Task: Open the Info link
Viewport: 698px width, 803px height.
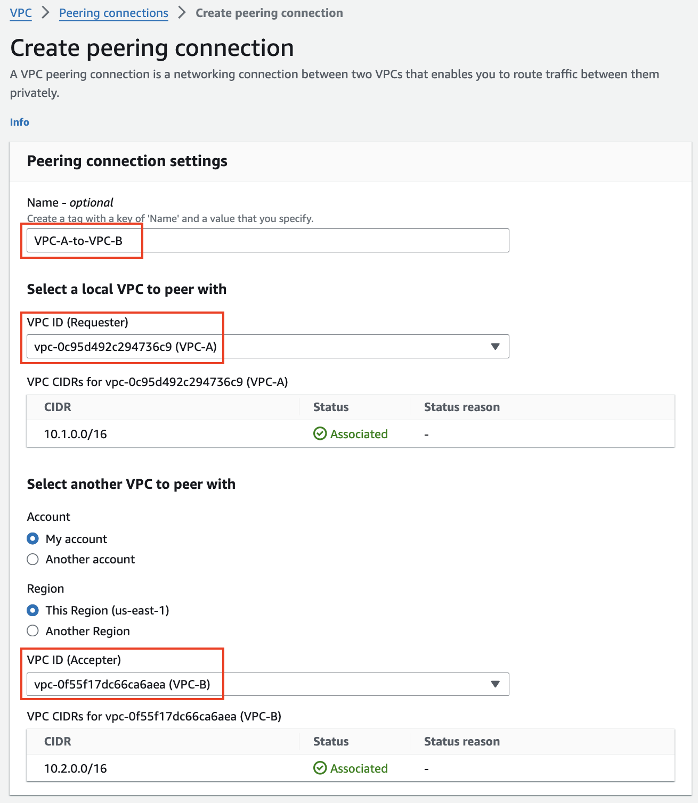Action: (x=20, y=122)
